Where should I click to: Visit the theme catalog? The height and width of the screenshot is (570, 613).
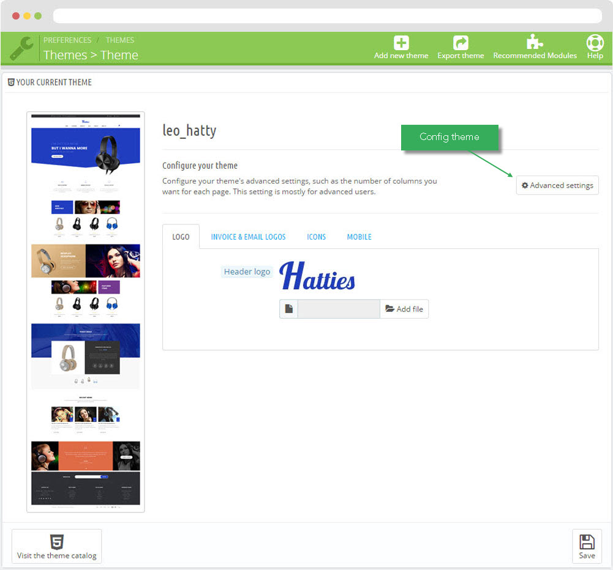pyautogui.click(x=57, y=546)
